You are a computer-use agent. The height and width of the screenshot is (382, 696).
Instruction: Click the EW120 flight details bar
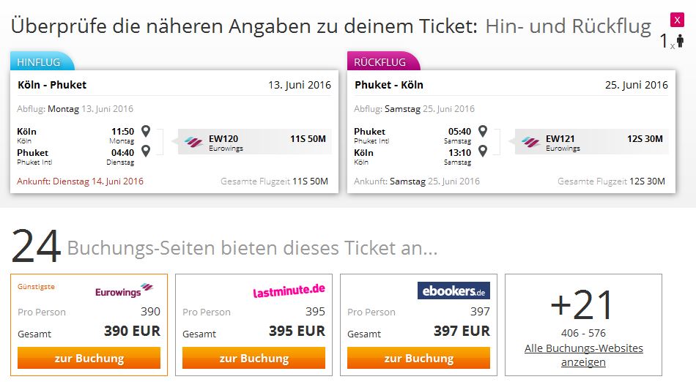(x=255, y=142)
